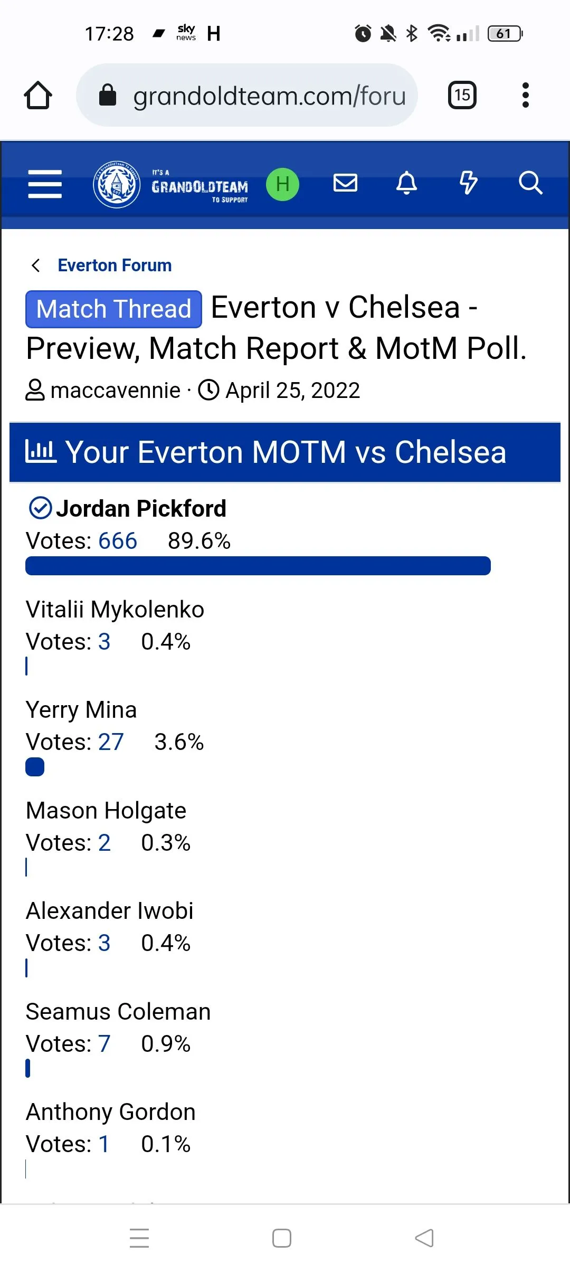View the 666 voters for Jordan Pickford
Viewport: 570px width, 1273px height.
point(117,541)
